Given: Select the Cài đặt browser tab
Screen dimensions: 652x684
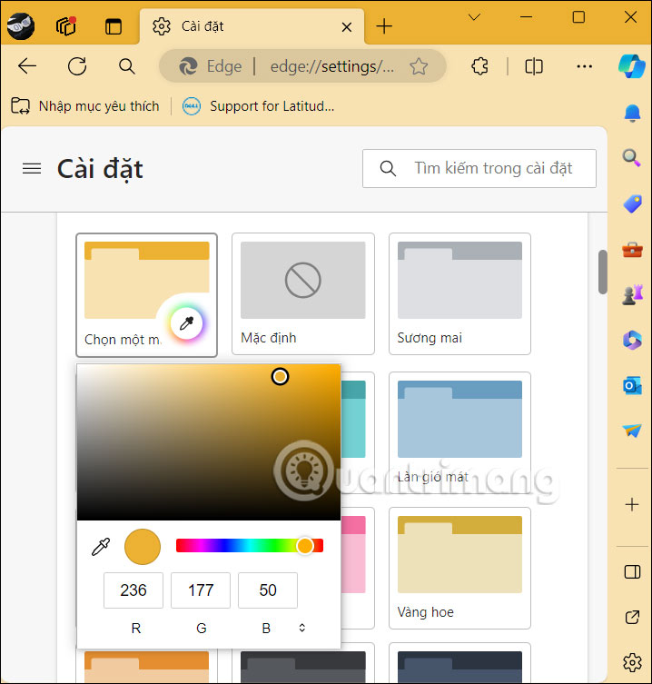Looking at the screenshot, I should [252, 26].
